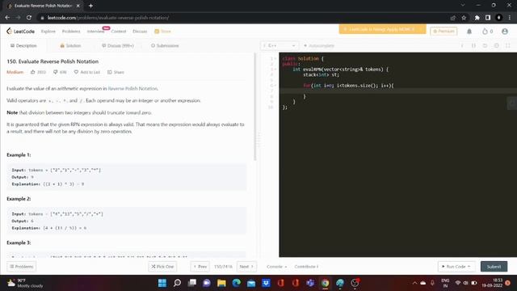Screen dimensions: 517x291
Task: Click description panel vertical scrollbar
Action: 255,107
